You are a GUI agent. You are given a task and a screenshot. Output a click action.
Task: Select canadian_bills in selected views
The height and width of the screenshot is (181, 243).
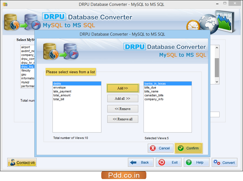[168, 95]
